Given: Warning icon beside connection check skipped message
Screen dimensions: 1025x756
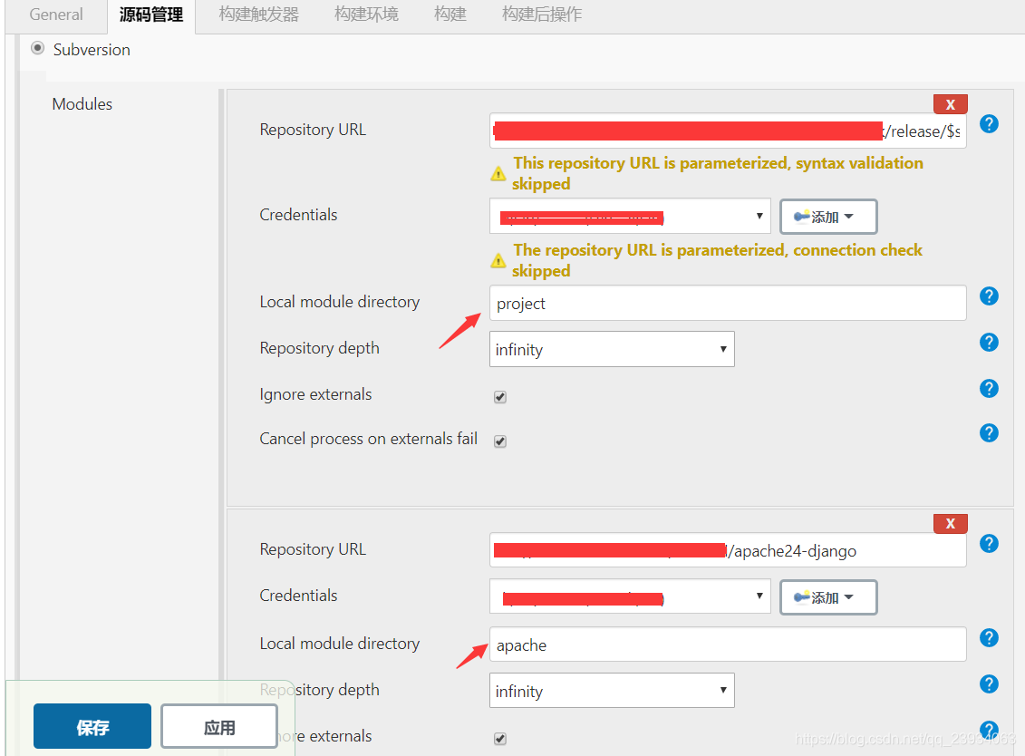Looking at the screenshot, I should (498, 260).
